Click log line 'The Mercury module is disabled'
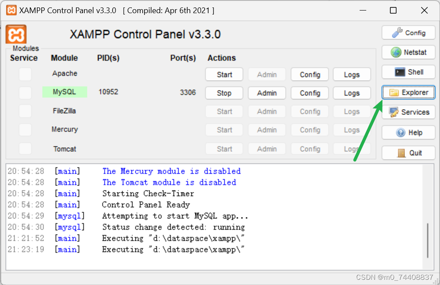The height and width of the screenshot is (285, 440). 171,171
